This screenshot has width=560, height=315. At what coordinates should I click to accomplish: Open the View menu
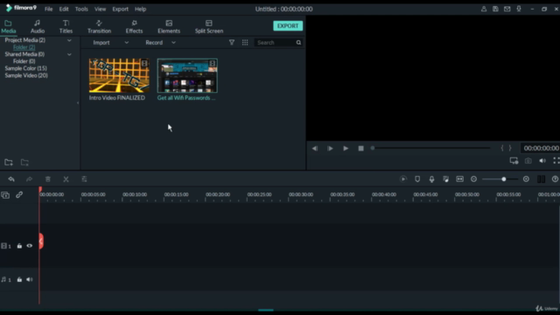pyautogui.click(x=100, y=9)
